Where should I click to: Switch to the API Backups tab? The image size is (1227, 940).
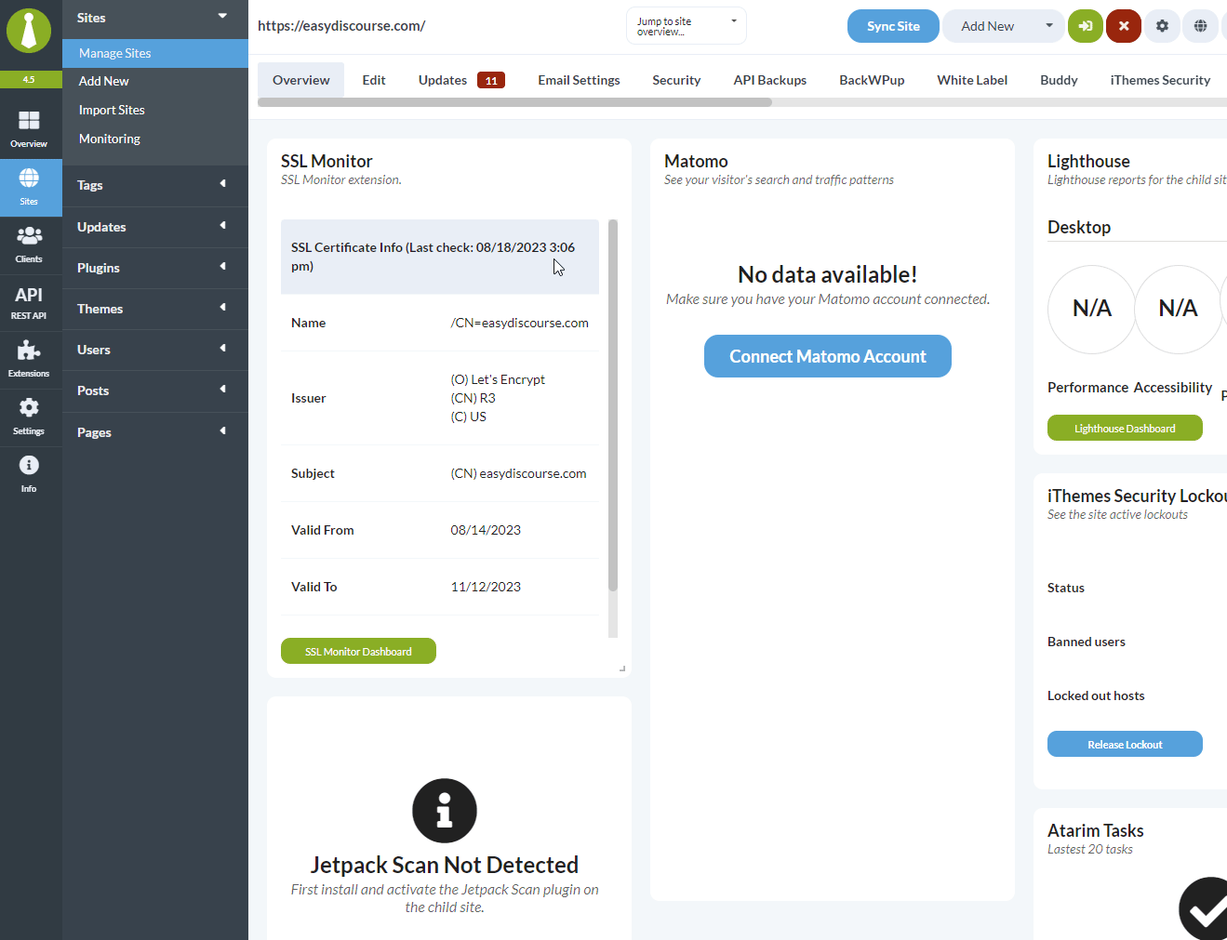(x=770, y=80)
